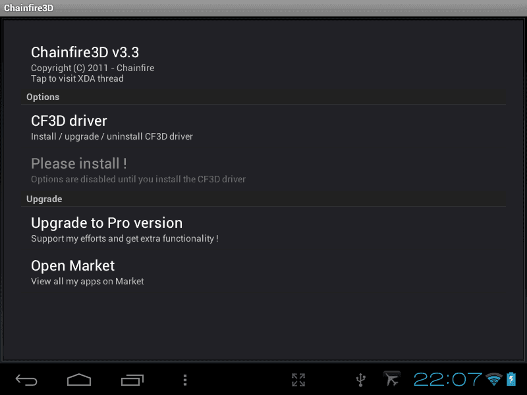Click 'Install / upgrade / uninstall CF3D driver' text
This screenshot has height=395, width=527.
(112, 137)
